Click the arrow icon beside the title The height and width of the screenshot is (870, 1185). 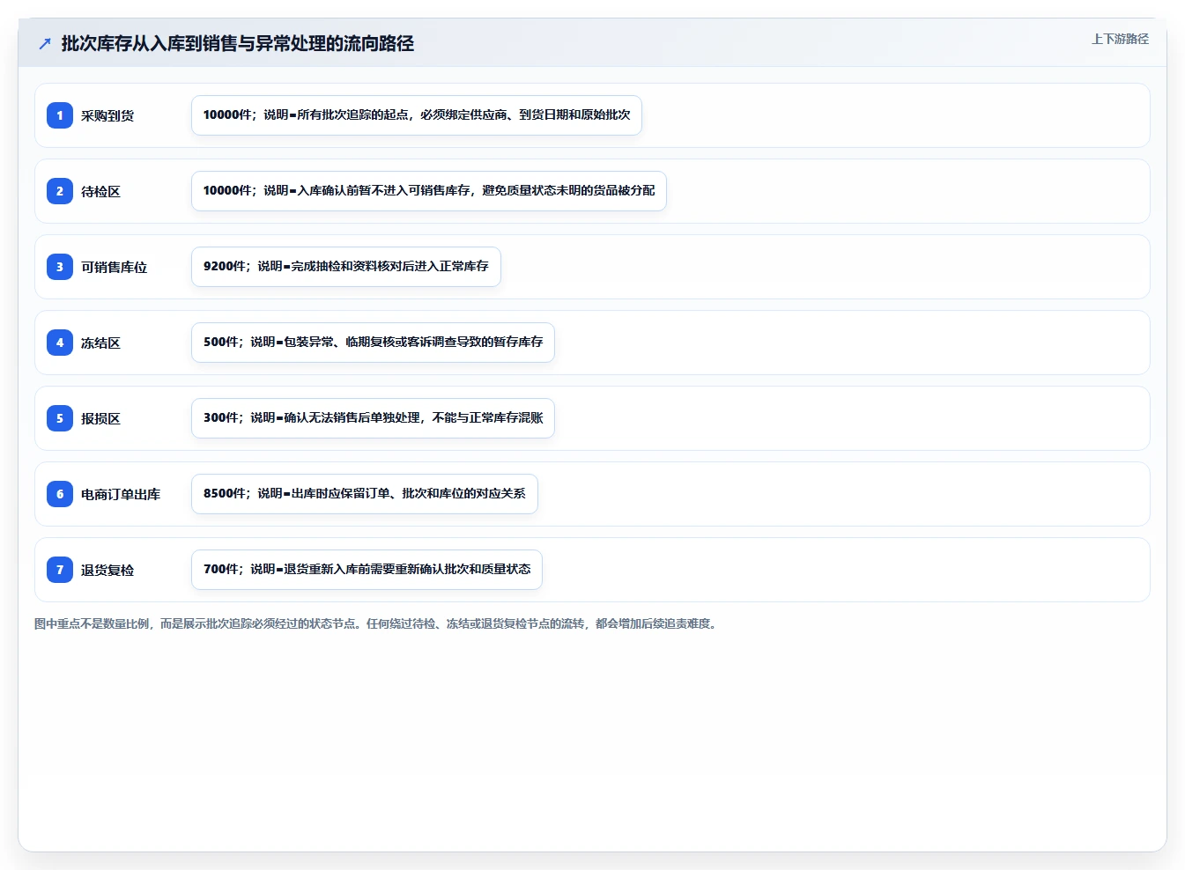pos(45,43)
